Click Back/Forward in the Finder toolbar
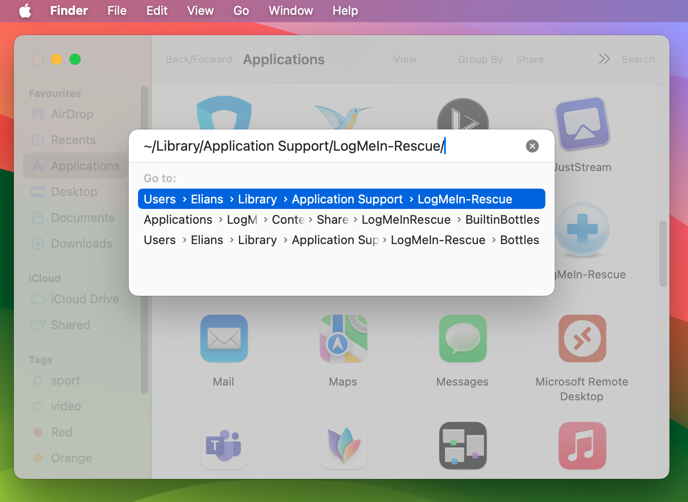The width and height of the screenshot is (688, 502). tap(199, 59)
